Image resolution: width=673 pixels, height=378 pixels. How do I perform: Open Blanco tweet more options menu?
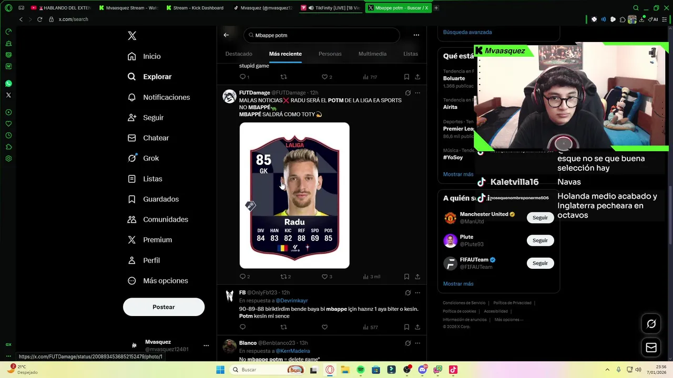click(417, 343)
